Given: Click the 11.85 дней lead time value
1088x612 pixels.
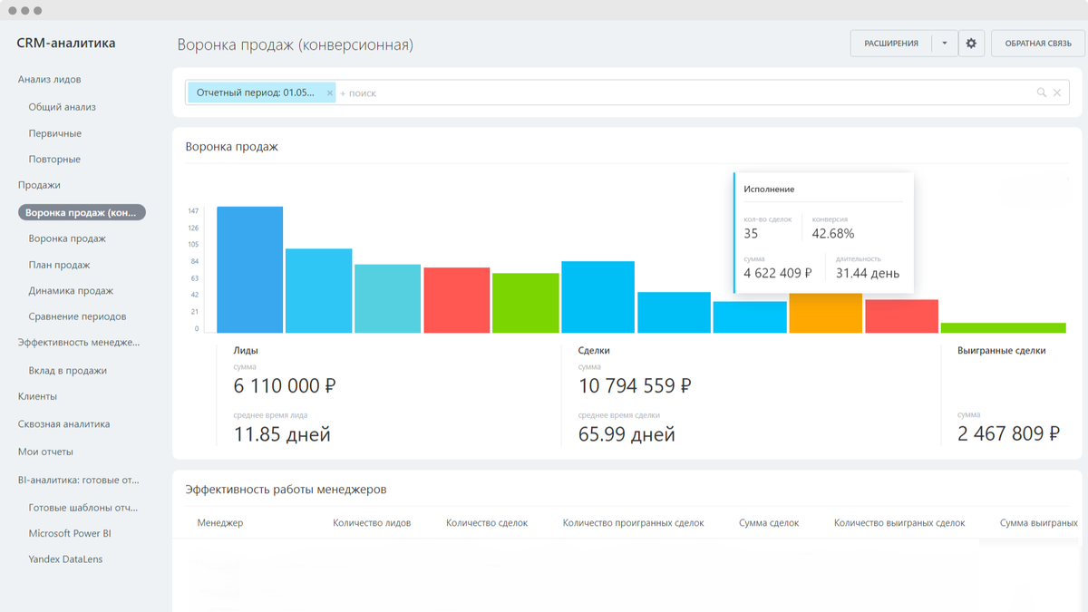Looking at the screenshot, I should 282,435.
